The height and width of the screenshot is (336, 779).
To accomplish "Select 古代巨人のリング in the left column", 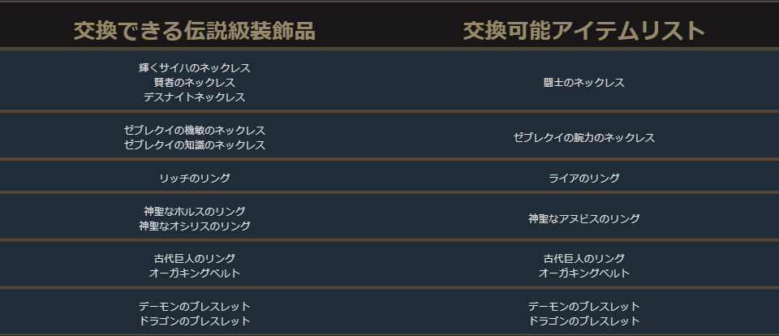I will pyautogui.click(x=194, y=259).
